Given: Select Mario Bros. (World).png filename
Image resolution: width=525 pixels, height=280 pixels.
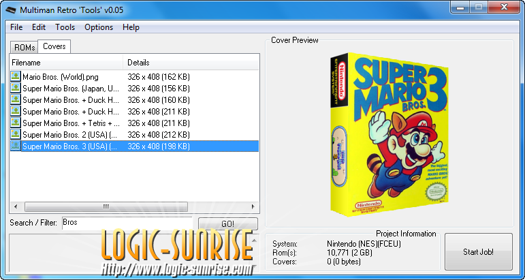Looking at the screenshot, I should tap(61, 77).
